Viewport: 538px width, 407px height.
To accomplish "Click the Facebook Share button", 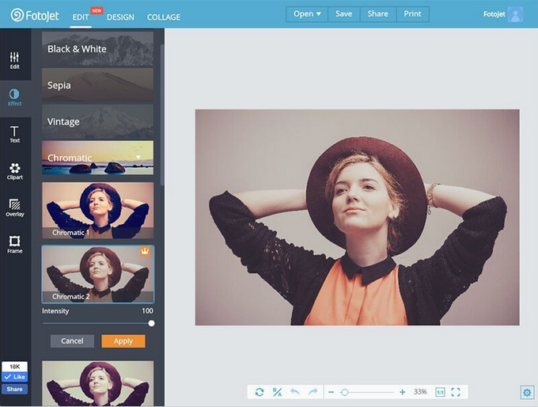I will click(15, 389).
